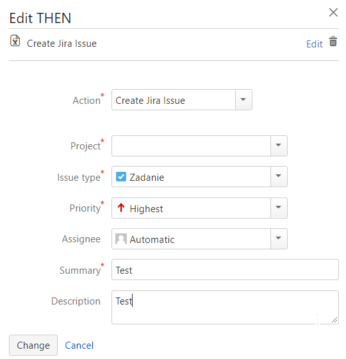
Task: Click the Create Jira Issue document icon
Action: pyautogui.click(x=15, y=41)
